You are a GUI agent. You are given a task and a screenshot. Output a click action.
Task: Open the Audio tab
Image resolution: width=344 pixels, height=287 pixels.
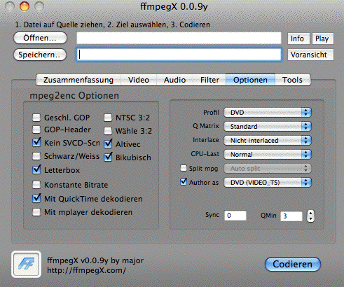[x=174, y=80]
